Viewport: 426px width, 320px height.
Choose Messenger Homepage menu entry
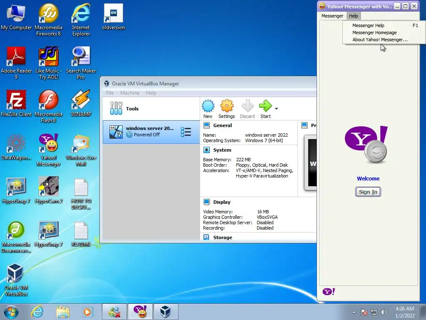click(384, 32)
